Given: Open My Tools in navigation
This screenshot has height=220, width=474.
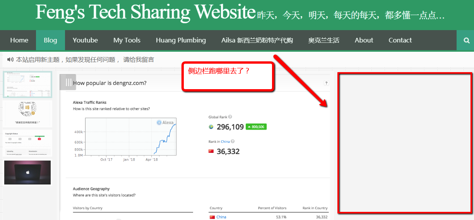Looking at the screenshot, I should pos(127,40).
